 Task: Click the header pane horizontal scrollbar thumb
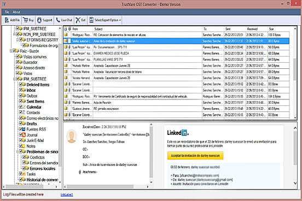click(x=100, y=187)
